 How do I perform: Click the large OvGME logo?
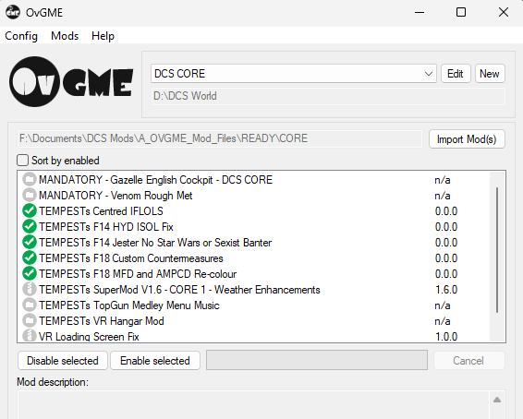pos(71,81)
